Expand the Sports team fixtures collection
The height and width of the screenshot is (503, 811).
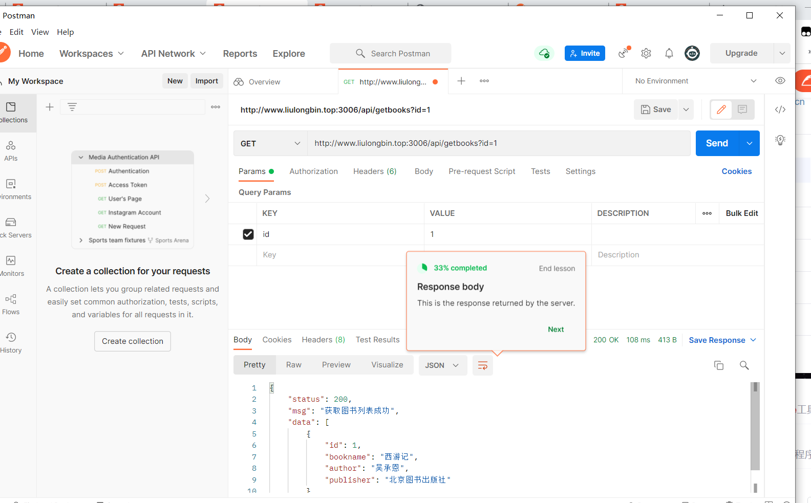(81, 240)
